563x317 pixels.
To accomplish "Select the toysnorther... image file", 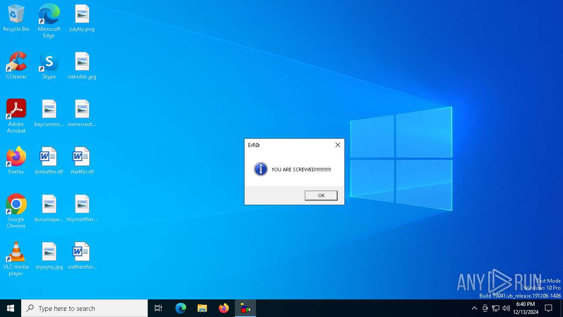I will (82, 209).
